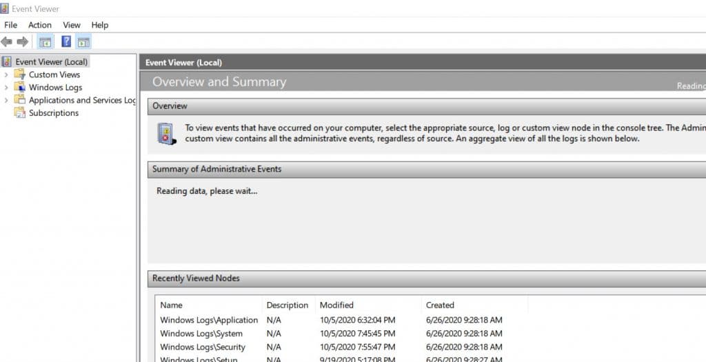
Task: Toggle the Show/Hide Console Tree icon
Action: coord(45,42)
